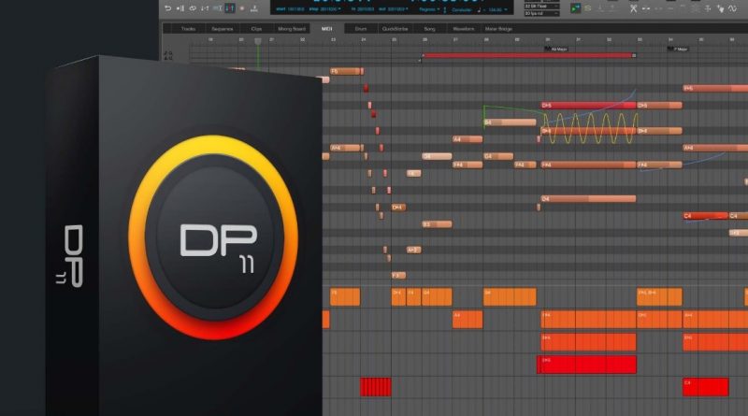Image resolution: width=748 pixels, height=416 pixels.
Task: Open the 134.00 tempo value menu
Action: click(x=497, y=9)
